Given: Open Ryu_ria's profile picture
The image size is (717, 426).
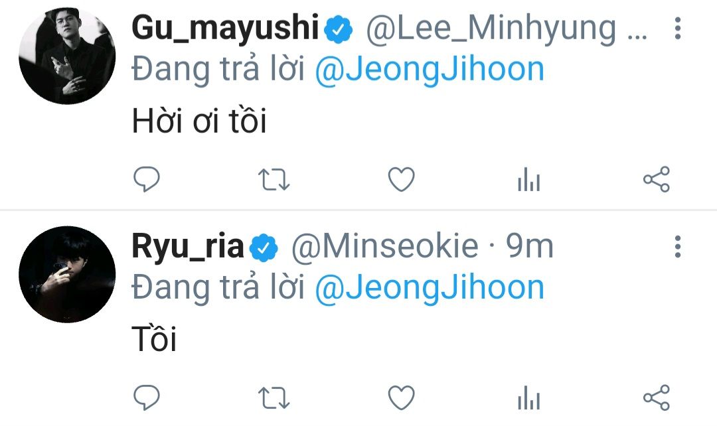Looking at the screenshot, I should [67, 275].
